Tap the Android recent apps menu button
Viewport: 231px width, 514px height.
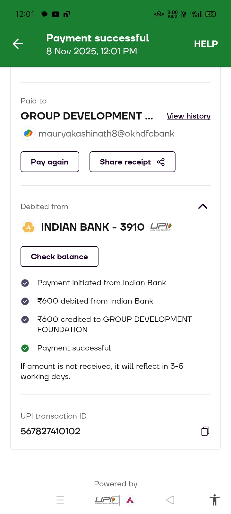click(60, 500)
